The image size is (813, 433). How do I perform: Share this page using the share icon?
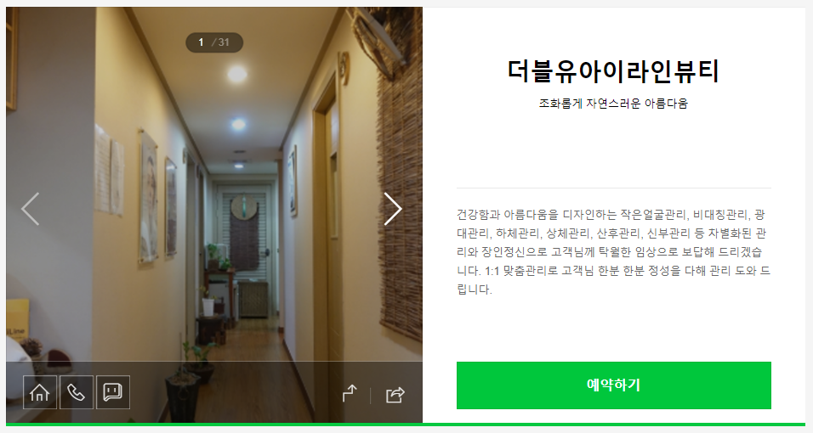pyautogui.click(x=395, y=395)
